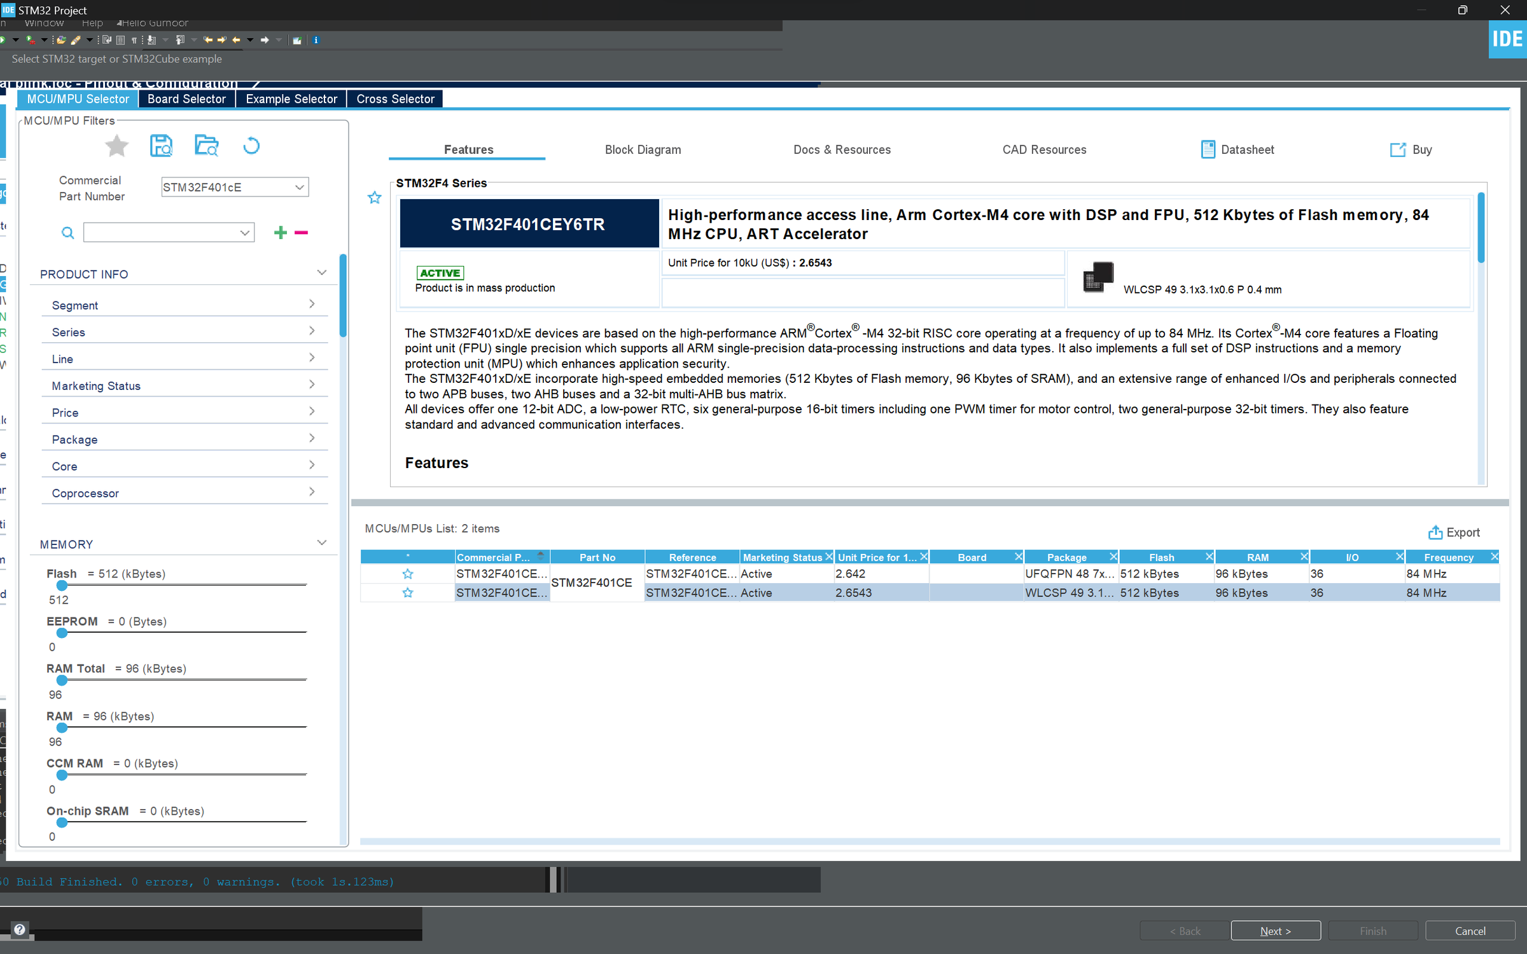
Task: Collapse the MEMORY section
Action: click(x=321, y=543)
